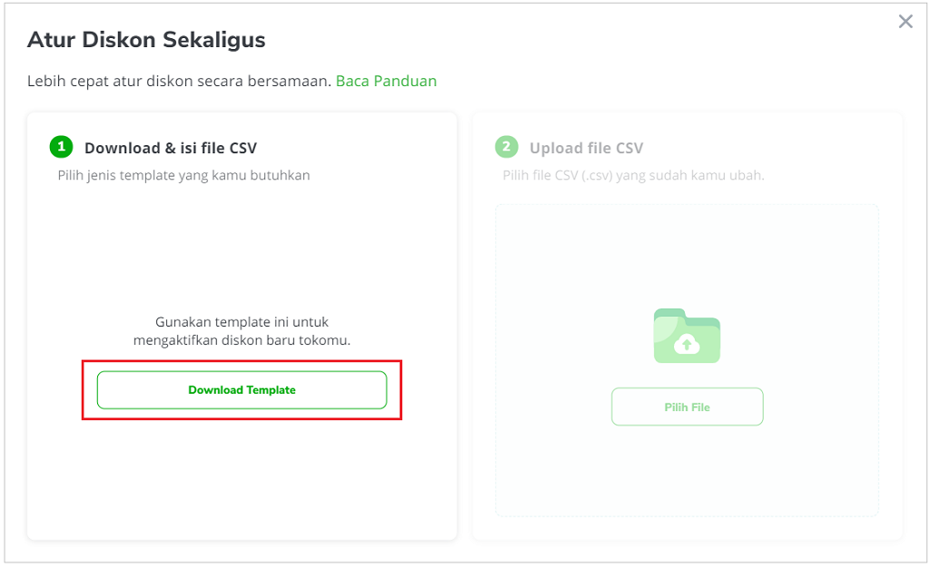The image size is (930, 567).
Task: Click the Pilih file CSV (.csv) instruction text
Action: coord(633,175)
